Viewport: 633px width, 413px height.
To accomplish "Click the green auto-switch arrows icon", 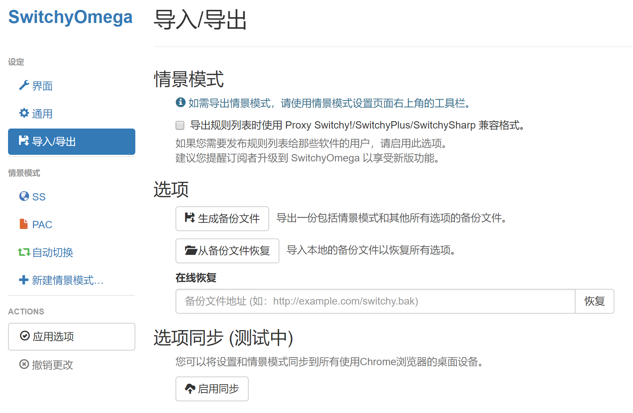I will click(24, 252).
